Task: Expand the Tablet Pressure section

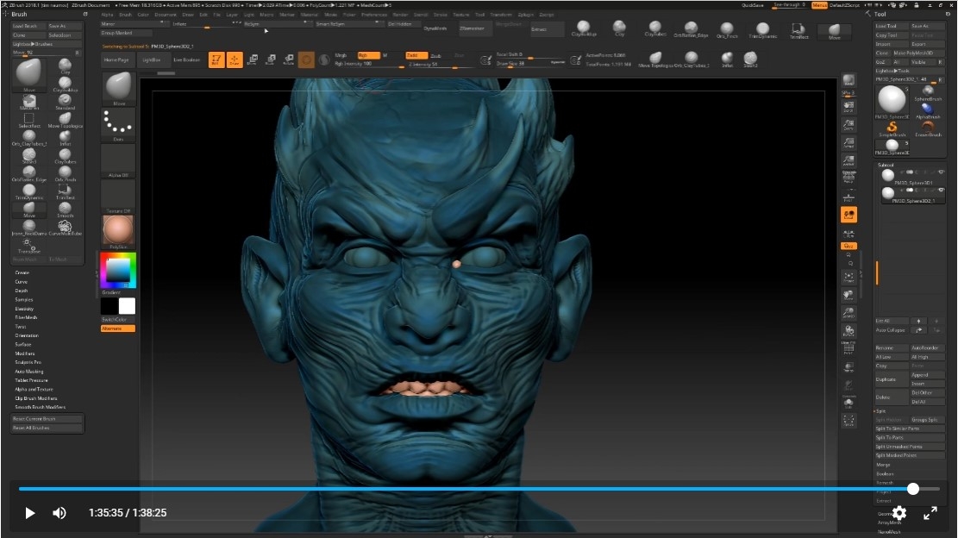Action: [x=31, y=380]
